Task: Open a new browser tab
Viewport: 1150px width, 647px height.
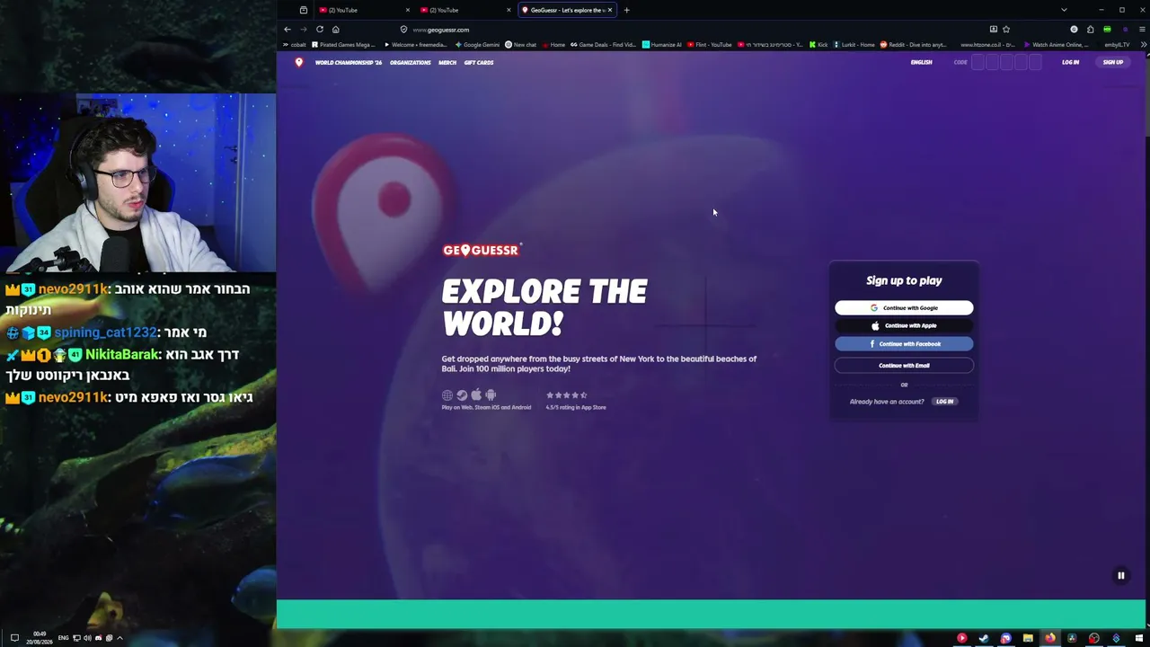Action: [626, 10]
